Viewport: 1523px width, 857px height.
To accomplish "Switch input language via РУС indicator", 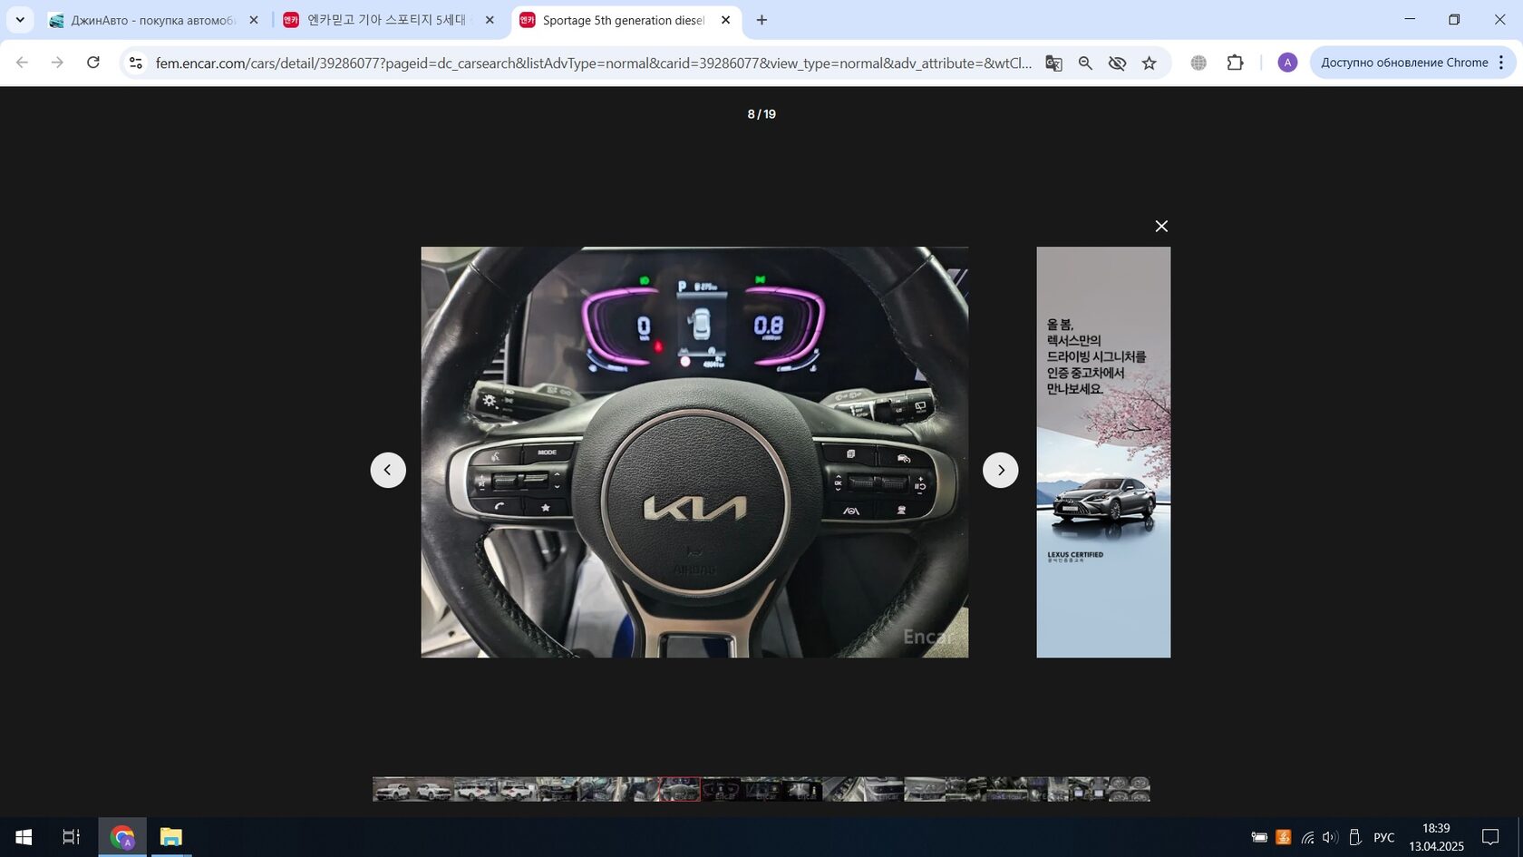I will (x=1384, y=837).
